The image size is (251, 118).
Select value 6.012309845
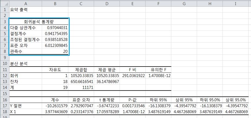[55, 46]
